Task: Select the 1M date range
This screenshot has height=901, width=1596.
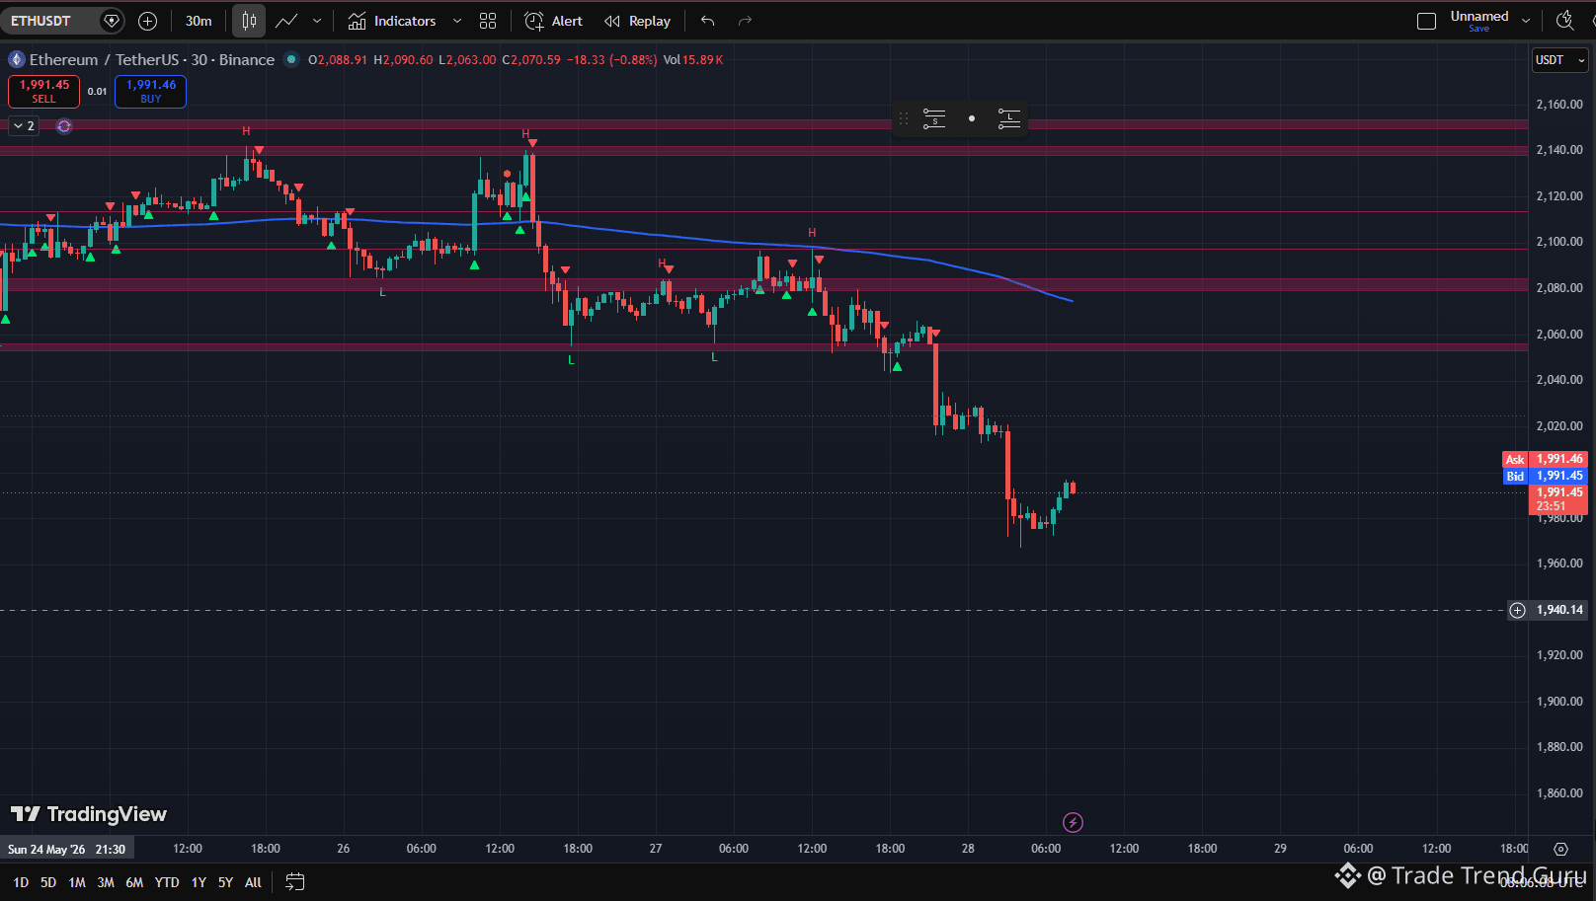Action: [77, 882]
